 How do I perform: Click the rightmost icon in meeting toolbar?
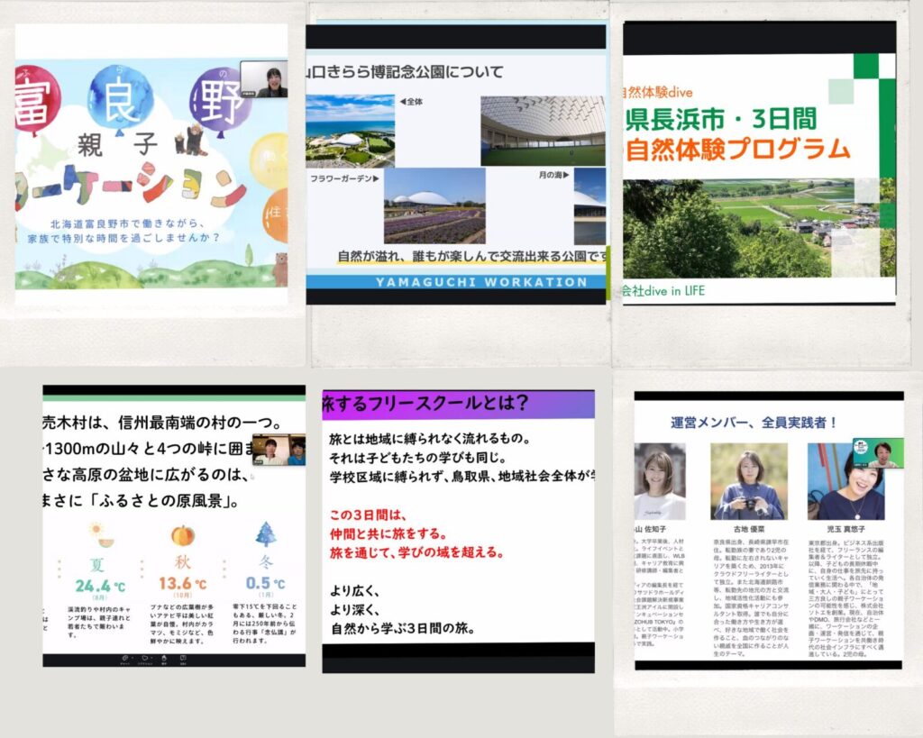point(183,657)
